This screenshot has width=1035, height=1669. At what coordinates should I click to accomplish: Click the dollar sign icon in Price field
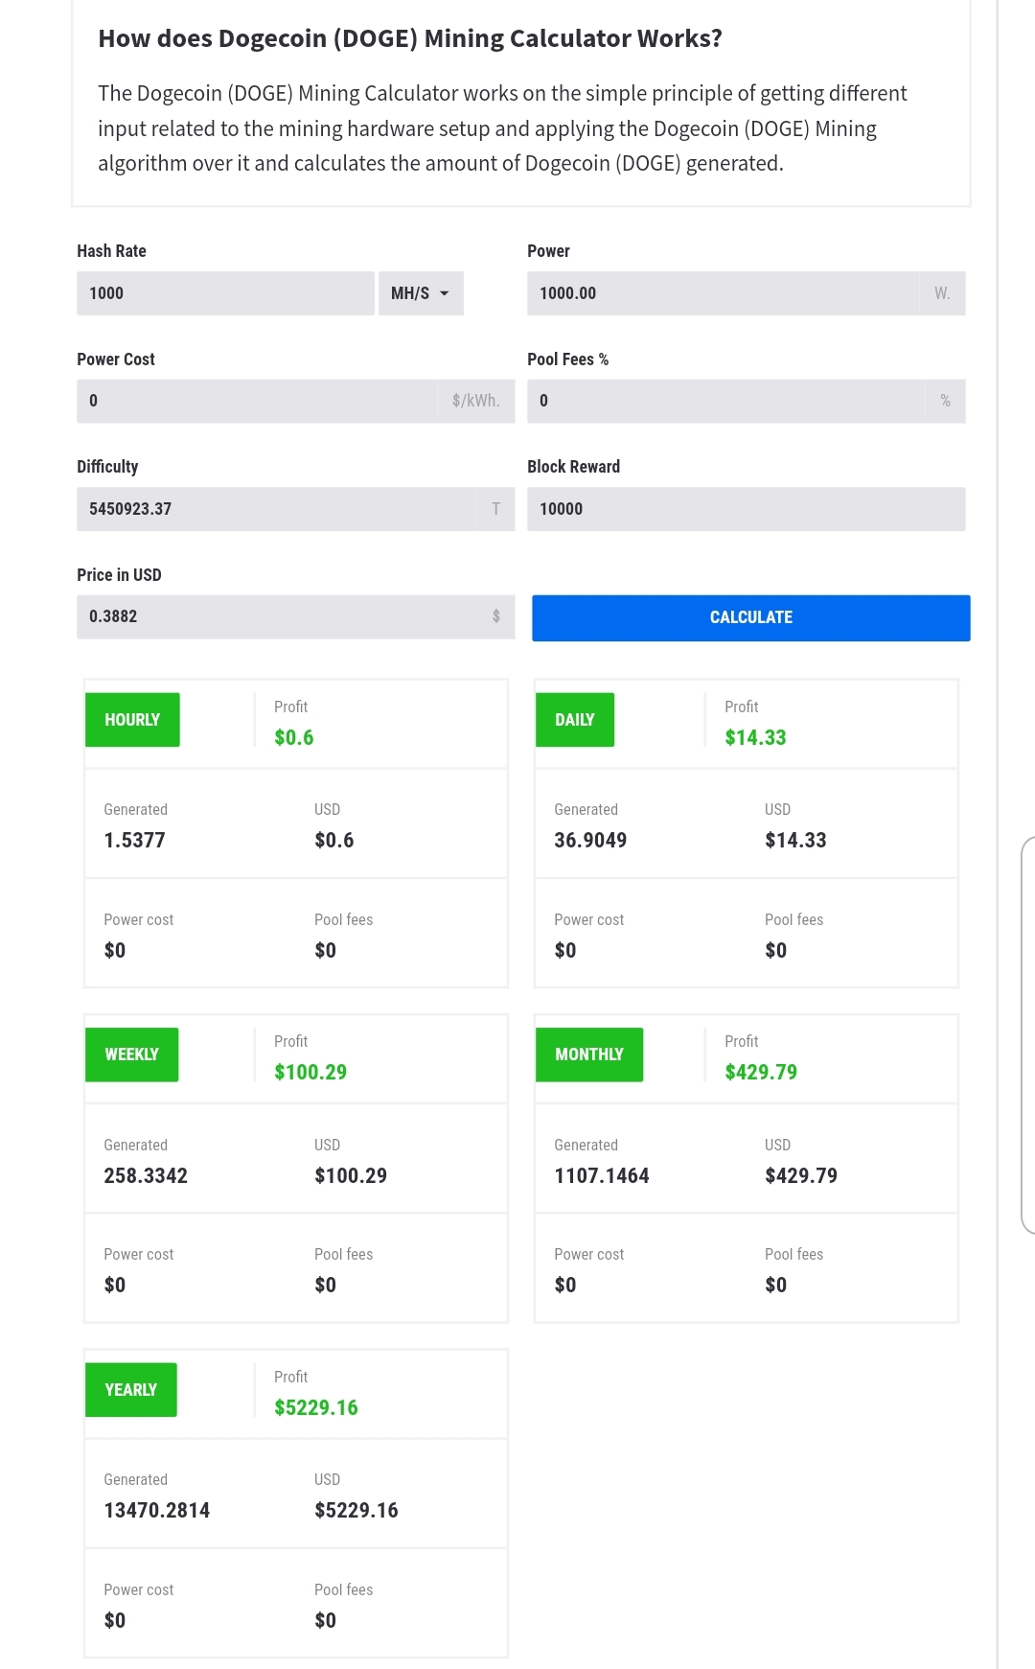pyautogui.click(x=496, y=616)
